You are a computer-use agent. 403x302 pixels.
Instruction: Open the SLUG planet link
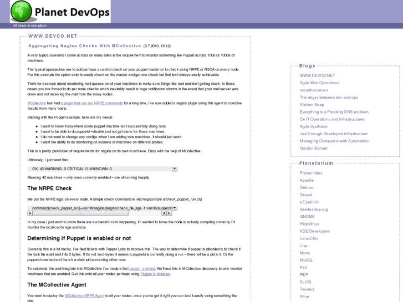pyautogui.click(x=305, y=282)
